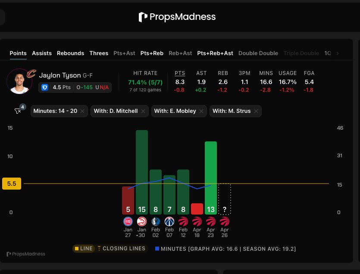Click the Cavaliers team logo badge

(x=31, y=73)
